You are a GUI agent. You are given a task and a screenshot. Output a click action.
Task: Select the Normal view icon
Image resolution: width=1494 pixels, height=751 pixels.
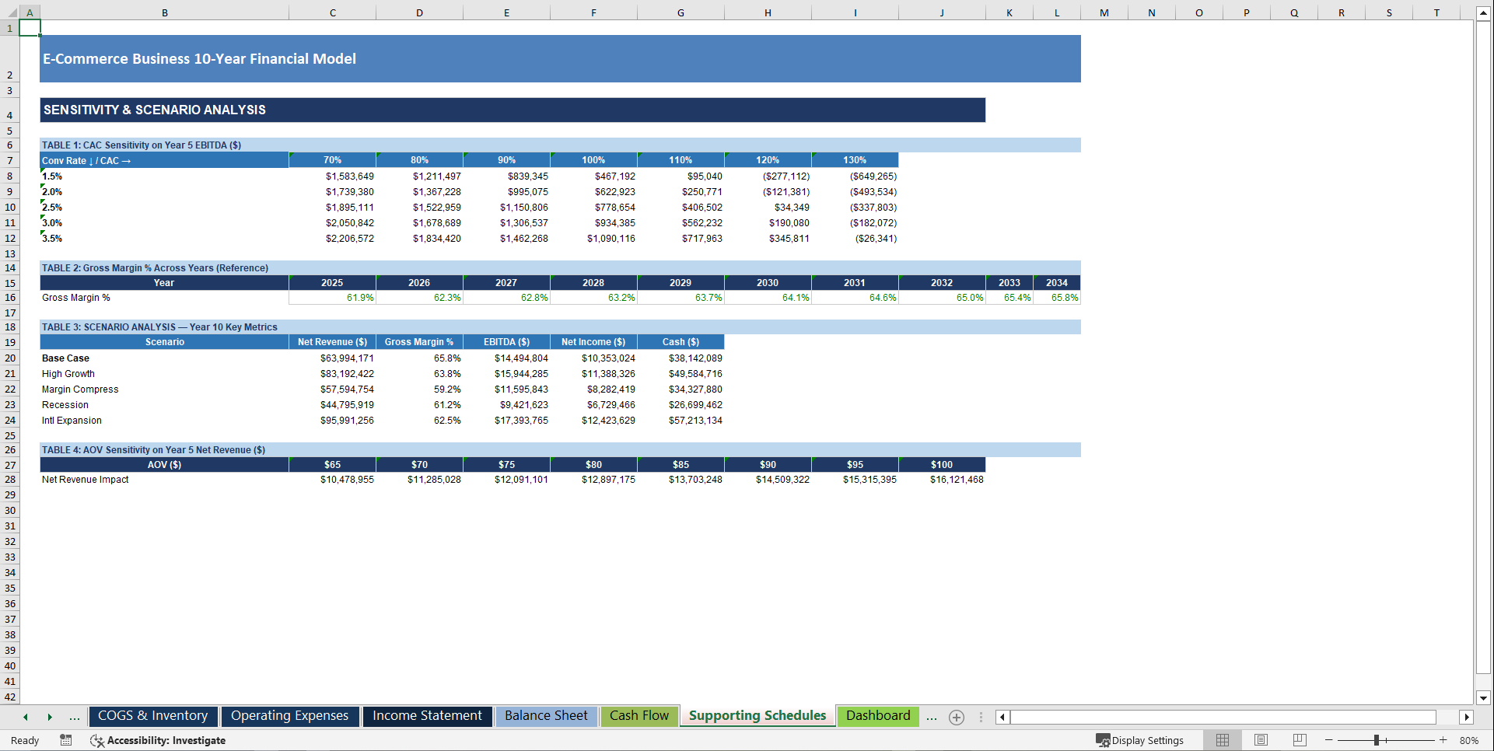[1222, 740]
